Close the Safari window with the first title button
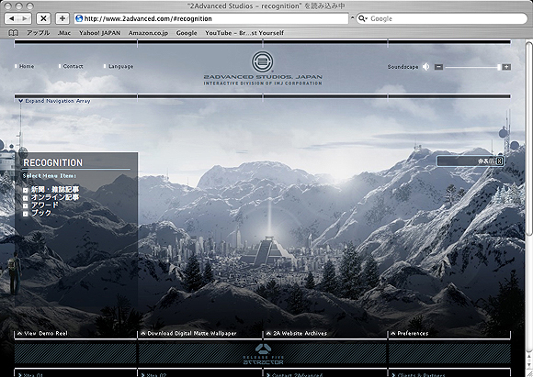Image resolution: width=533 pixels, height=377 pixels. [8, 6]
